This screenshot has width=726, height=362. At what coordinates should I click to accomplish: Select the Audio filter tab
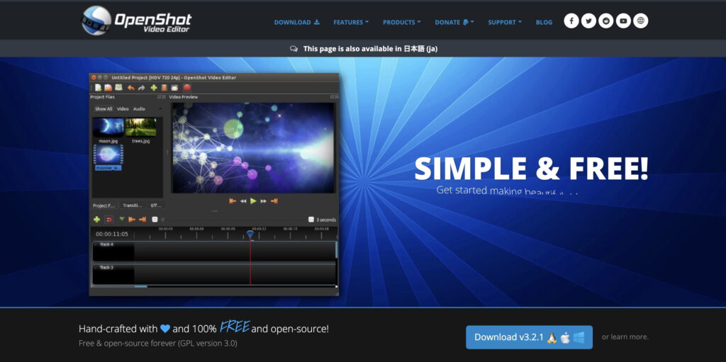click(x=139, y=109)
